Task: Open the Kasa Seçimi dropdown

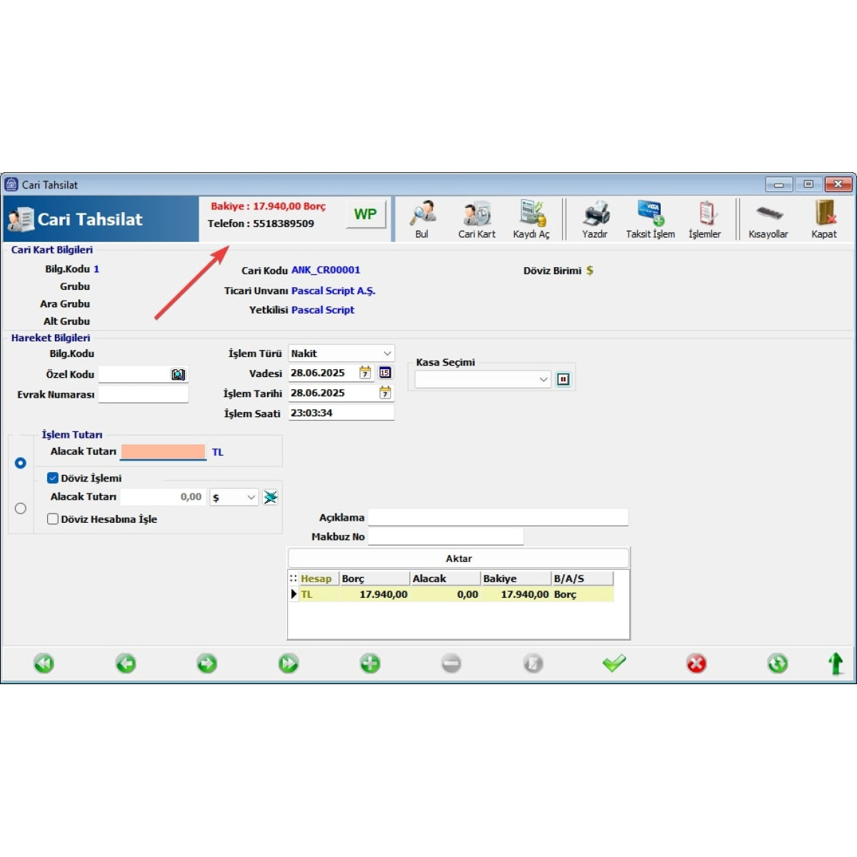Action: (543, 379)
